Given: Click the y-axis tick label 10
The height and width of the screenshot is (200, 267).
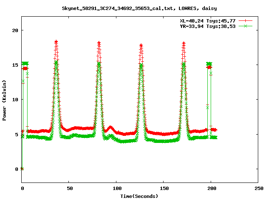Looking at the screenshot, I should 15,100.
